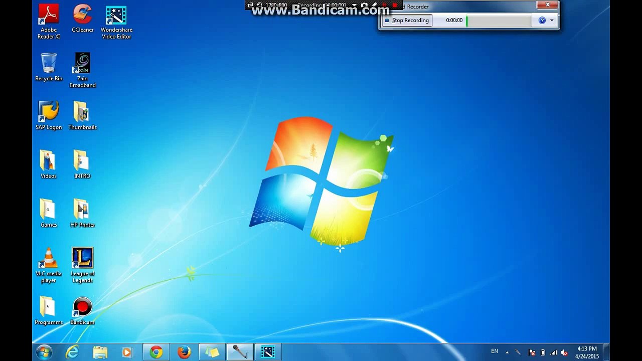Select the Thumbnails folder on desktop
This screenshot has height=361, width=642.
[82, 116]
